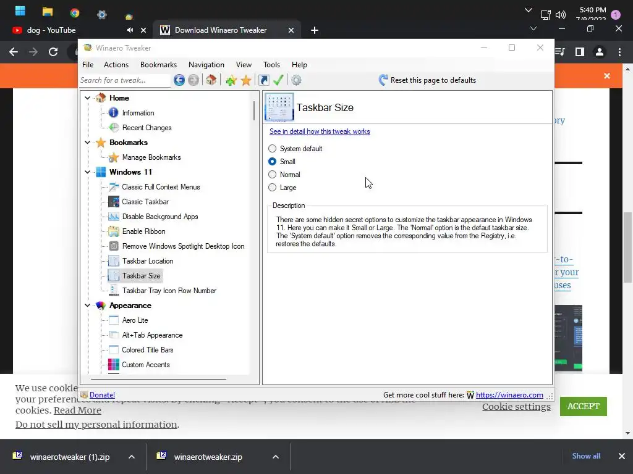Click the Taskbar Tray Icon Row Number icon
Image resolution: width=633 pixels, height=474 pixels.
[x=114, y=291]
